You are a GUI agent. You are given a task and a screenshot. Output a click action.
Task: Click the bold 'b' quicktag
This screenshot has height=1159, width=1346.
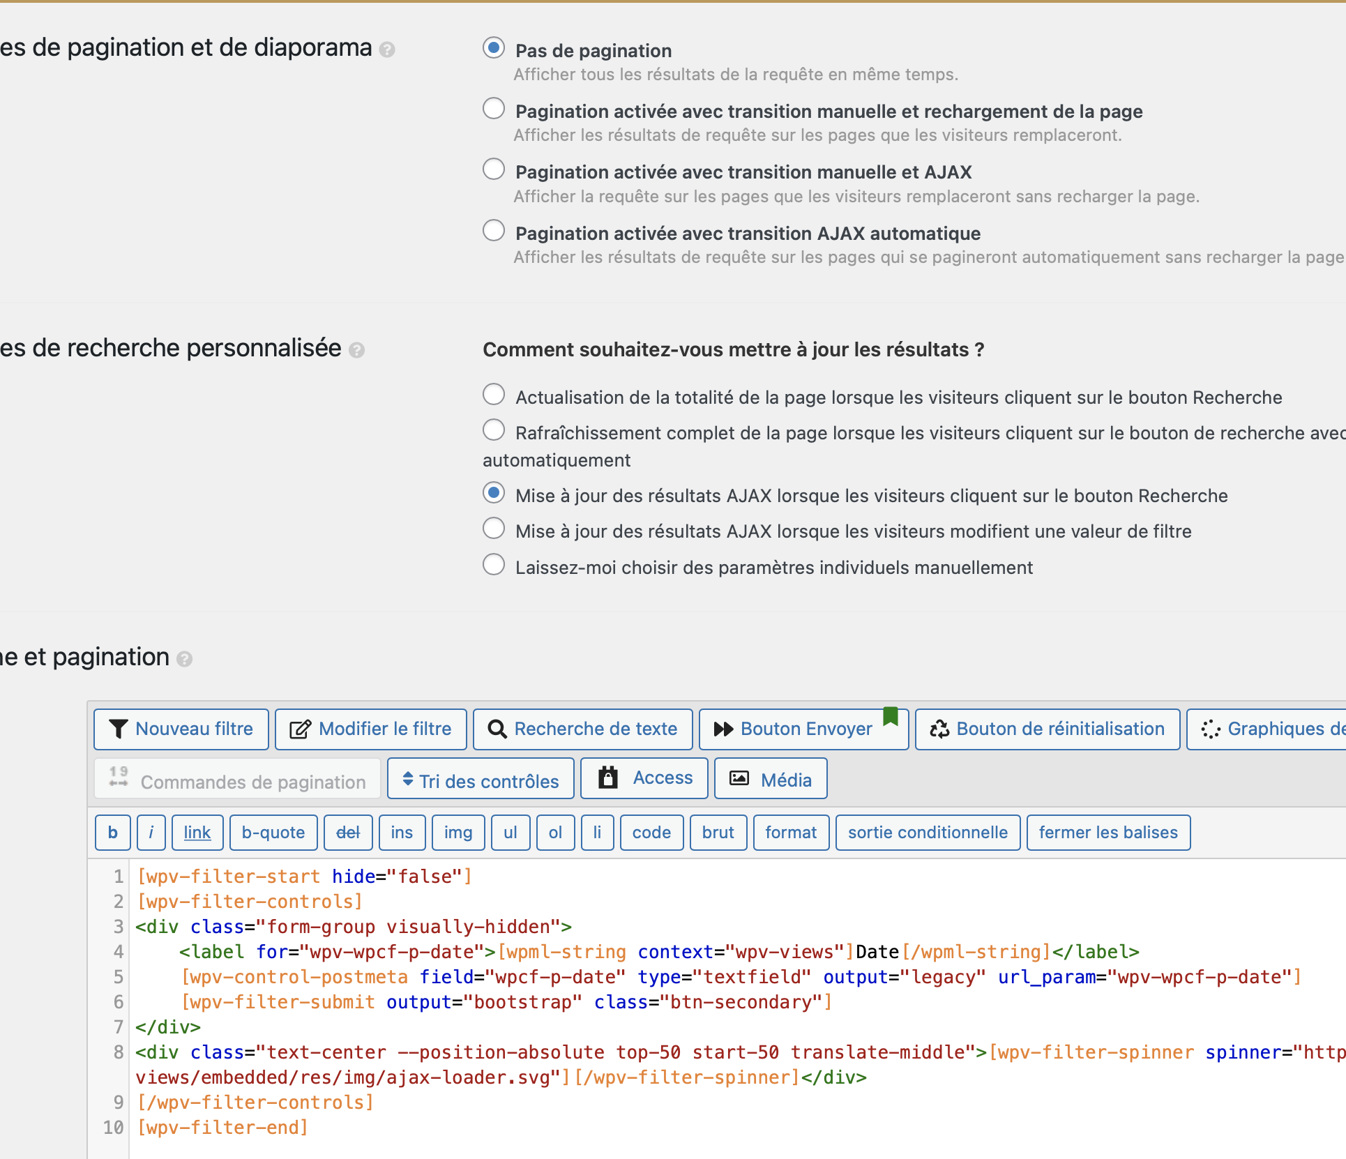pos(113,833)
